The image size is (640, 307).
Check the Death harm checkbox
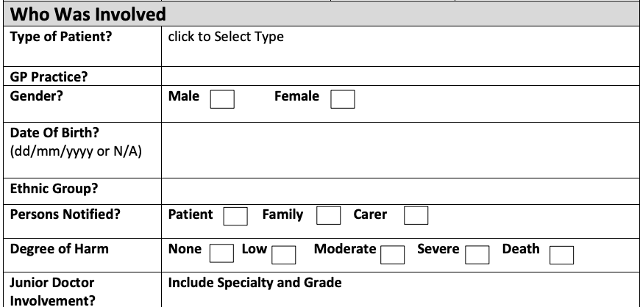(562, 254)
